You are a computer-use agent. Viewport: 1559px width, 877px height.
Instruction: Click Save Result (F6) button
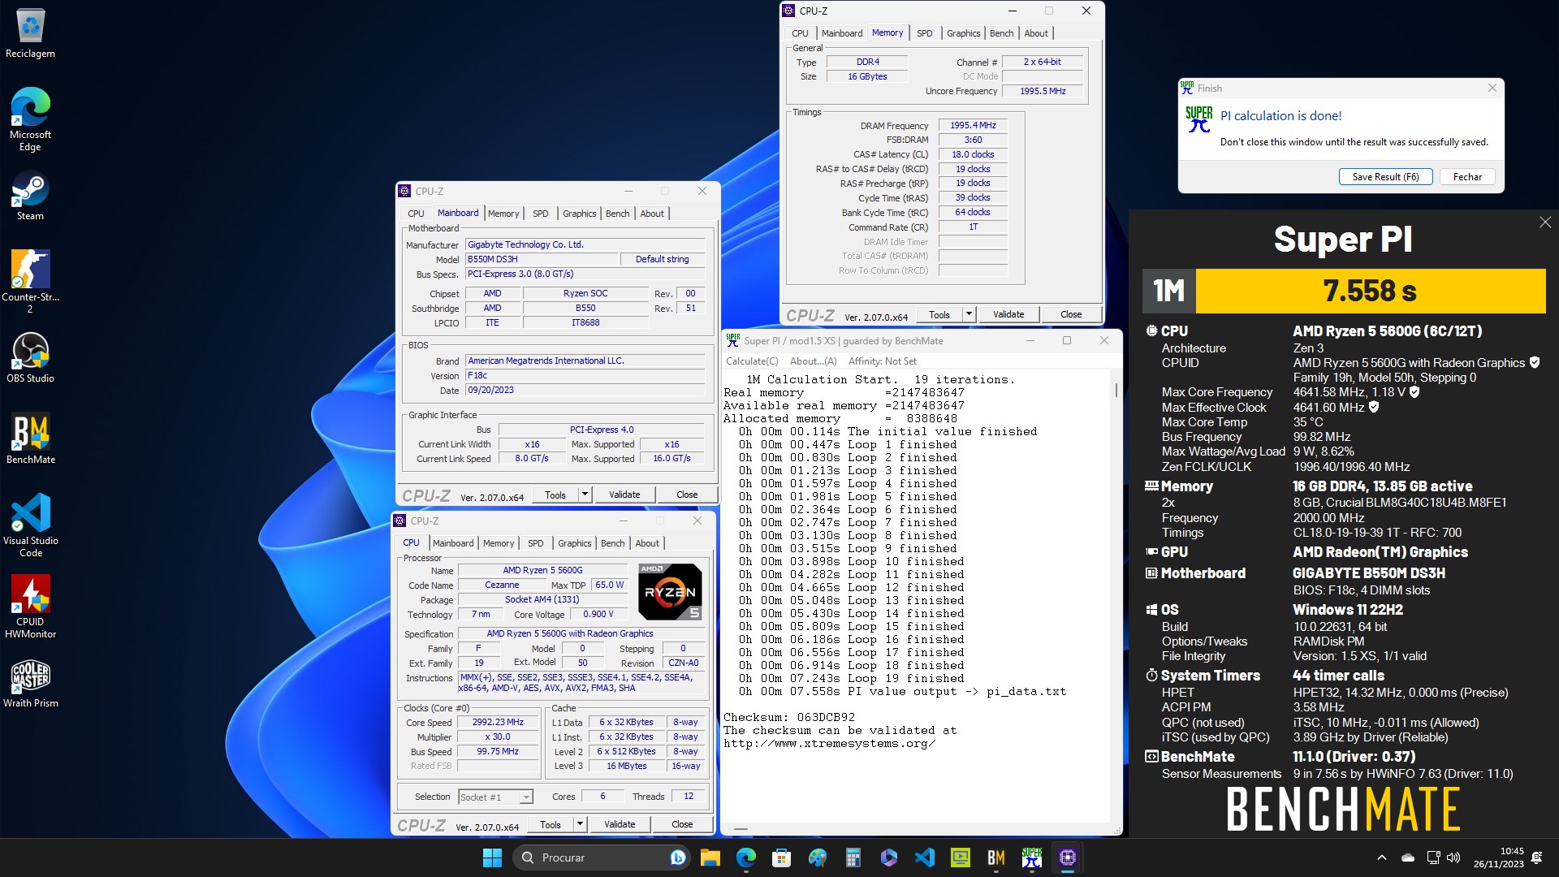1385,177
